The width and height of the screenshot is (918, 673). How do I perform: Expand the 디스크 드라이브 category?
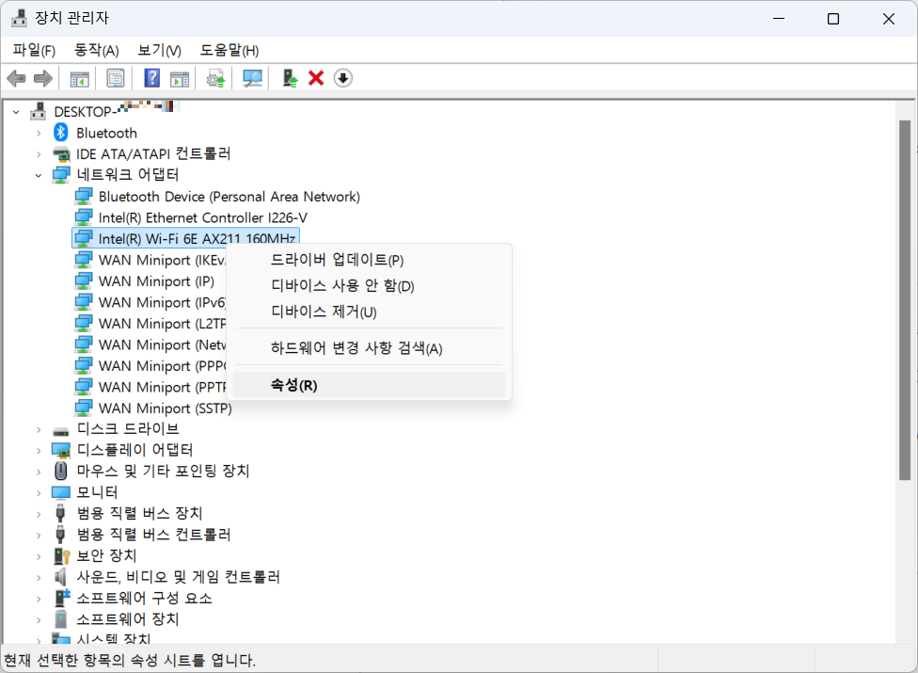click(39, 430)
